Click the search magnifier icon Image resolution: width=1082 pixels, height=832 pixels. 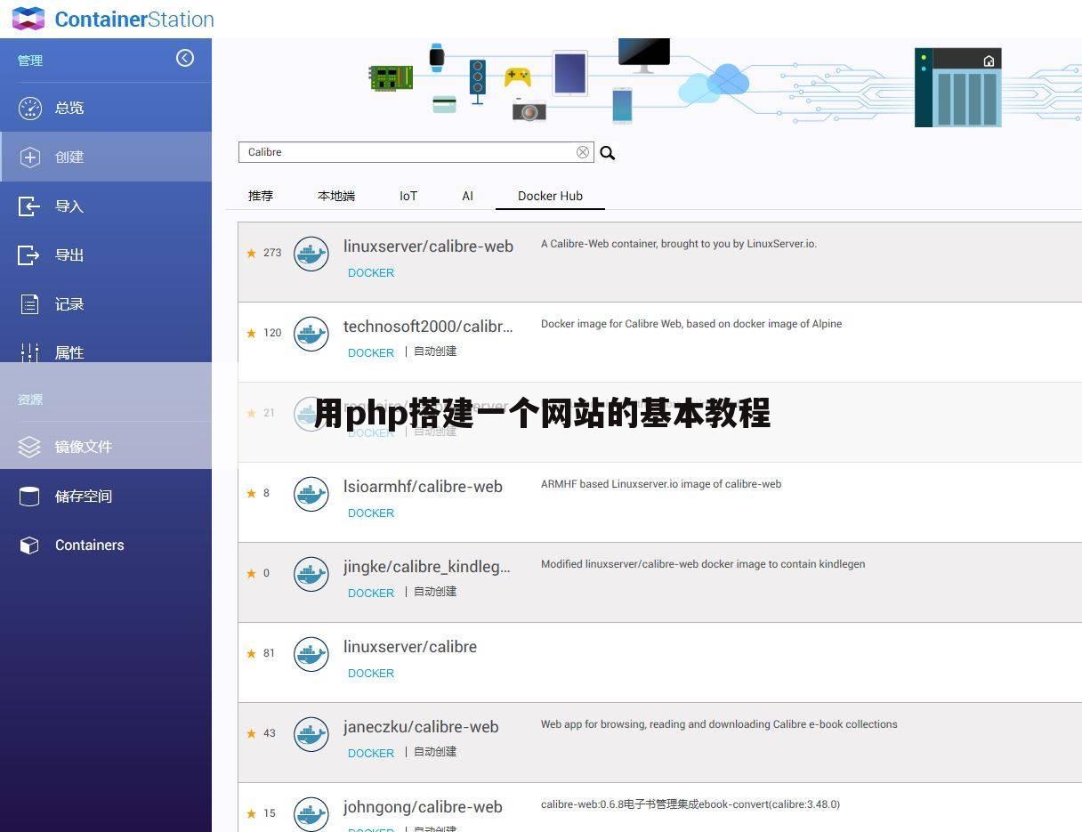tap(608, 153)
